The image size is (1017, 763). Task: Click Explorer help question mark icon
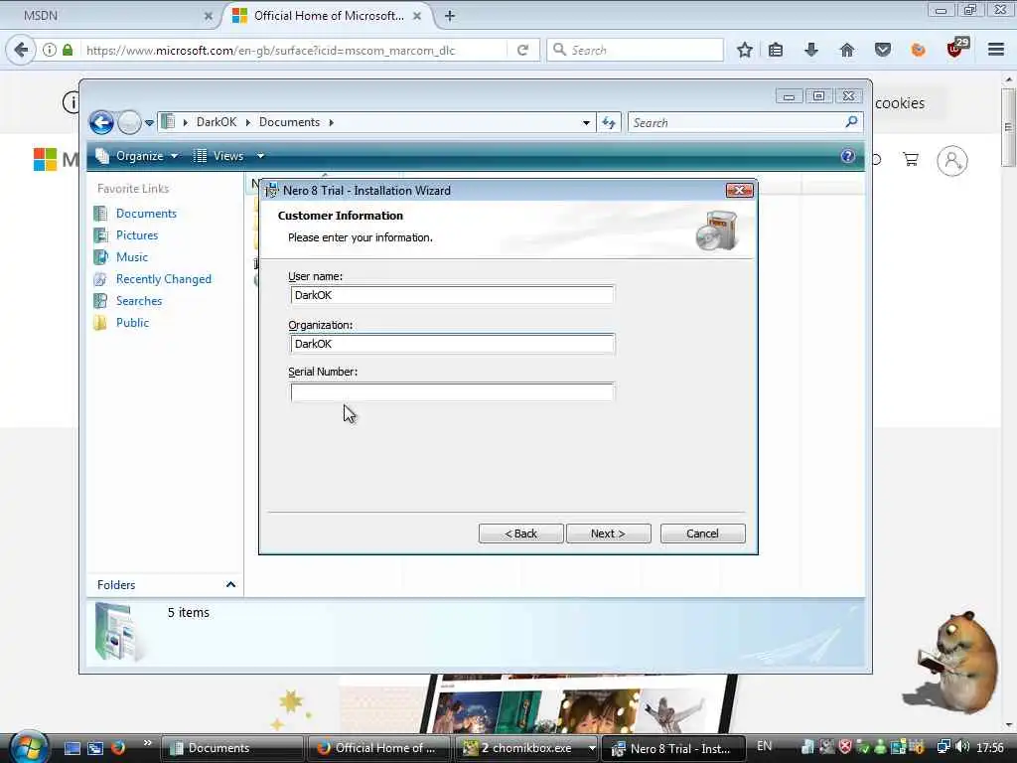848,156
